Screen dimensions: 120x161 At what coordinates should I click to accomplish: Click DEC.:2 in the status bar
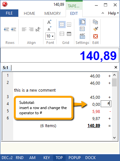(x=7, y=158)
